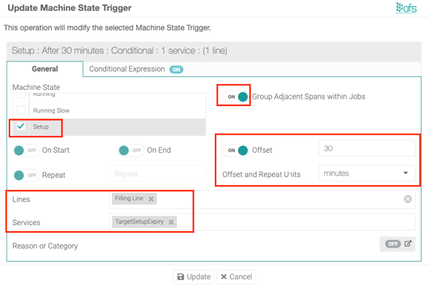Click into the Services field
The height and width of the screenshot is (288, 429).
[x=291, y=222]
